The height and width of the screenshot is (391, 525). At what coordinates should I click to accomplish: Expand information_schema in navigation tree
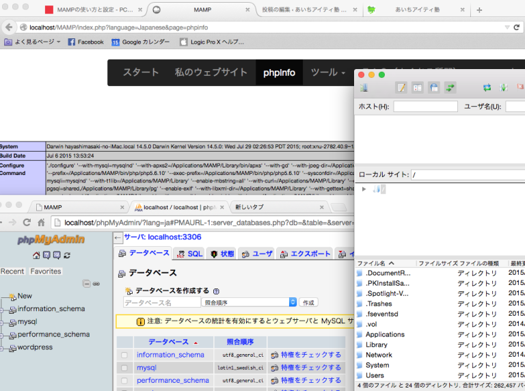pyautogui.click(x=1, y=310)
